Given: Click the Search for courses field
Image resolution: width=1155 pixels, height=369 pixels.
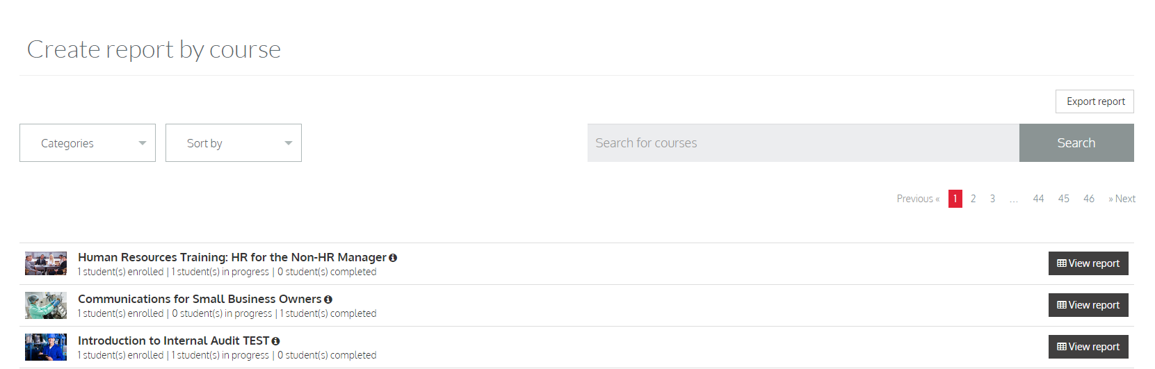Looking at the screenshot, I should click(x=803, y=143).
